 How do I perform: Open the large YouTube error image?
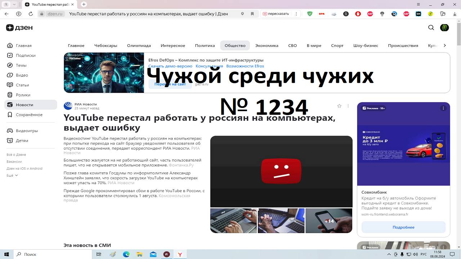click(x=281, y=171)
